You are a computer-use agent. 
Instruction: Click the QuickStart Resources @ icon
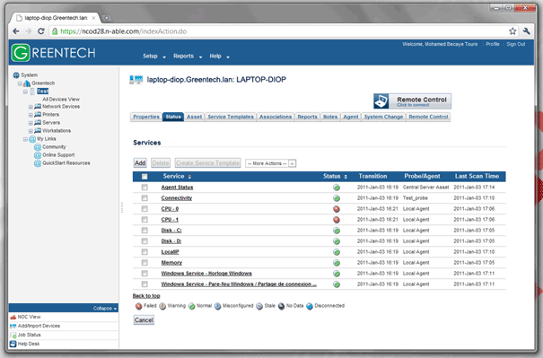[x=38, y=163]
